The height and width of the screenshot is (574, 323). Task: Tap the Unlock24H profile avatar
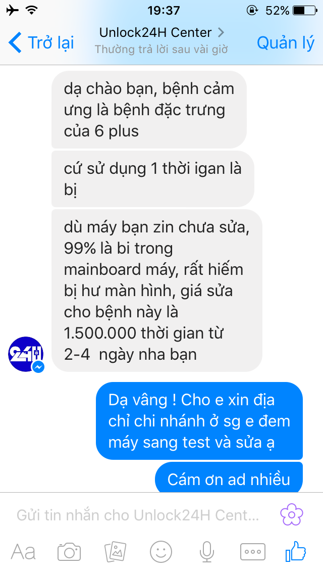pyautogui.click(x=26, y=354)
